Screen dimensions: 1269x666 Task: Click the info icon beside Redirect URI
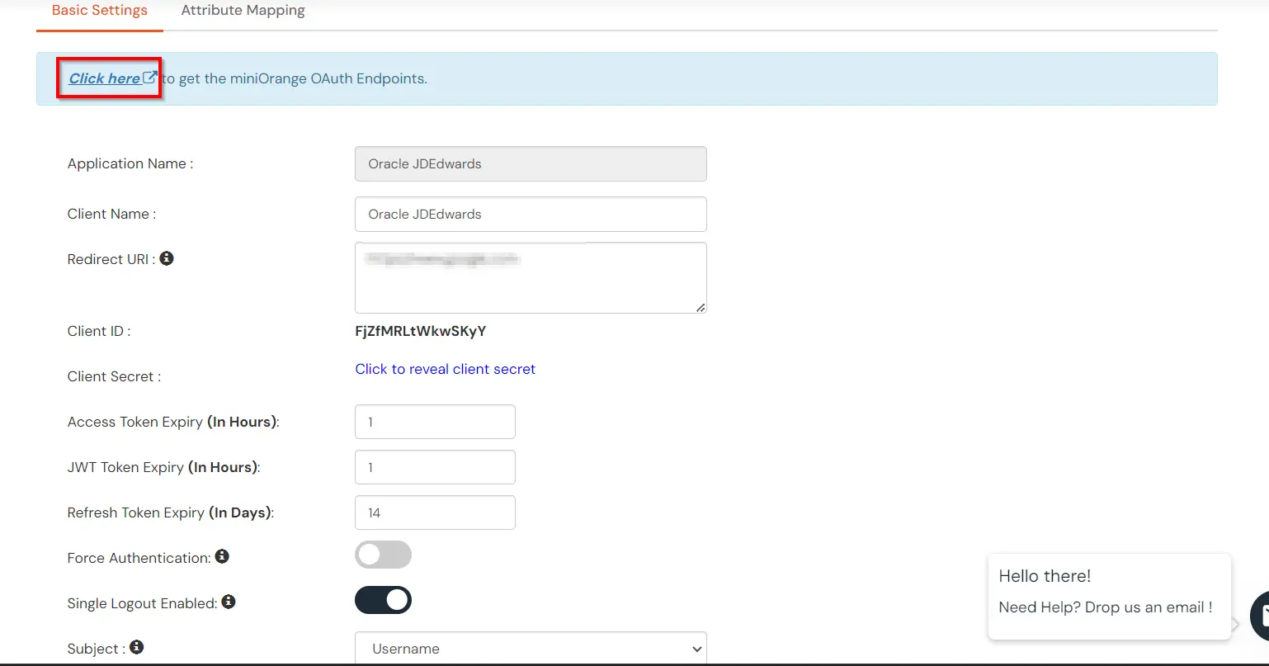pos(167,258)
